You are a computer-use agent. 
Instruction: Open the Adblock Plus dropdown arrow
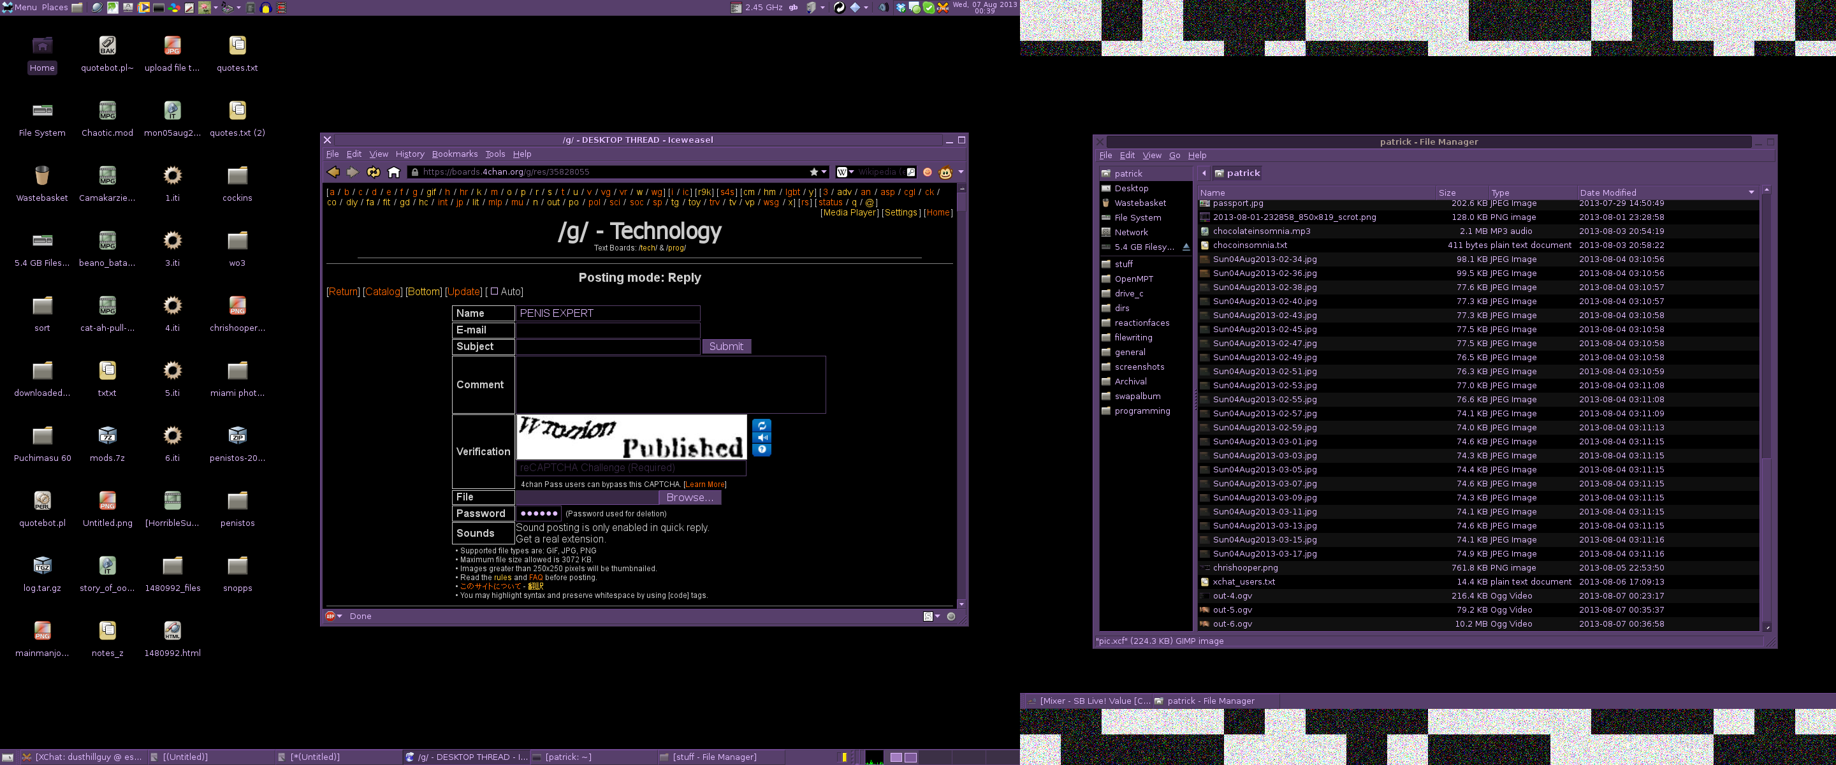pyautogui.click(x=339, y=616)
